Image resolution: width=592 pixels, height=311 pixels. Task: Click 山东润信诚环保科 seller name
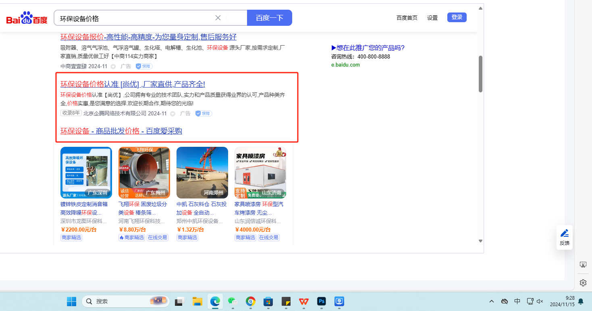coord(258,221)
